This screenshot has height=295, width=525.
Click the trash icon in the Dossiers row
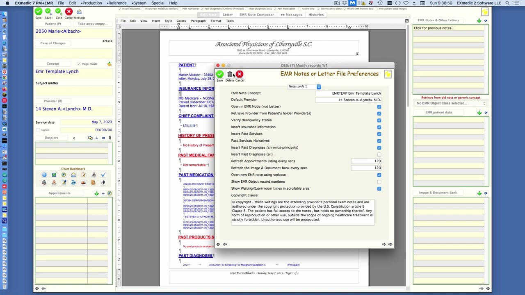point(110,138)
